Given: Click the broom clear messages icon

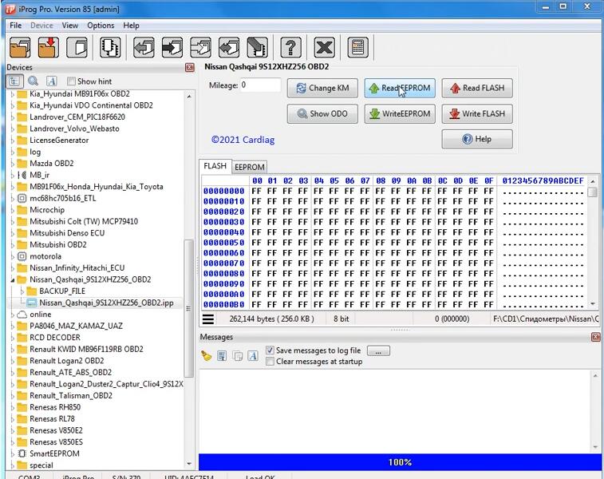Looking at the screenshot, I should [207, 356].
